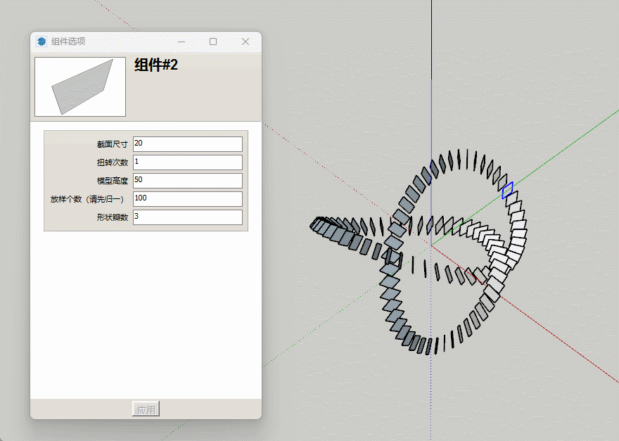Screen dimensions: 619x441
Task: Click the 放样个数 input field
Action: pos(188,199)
